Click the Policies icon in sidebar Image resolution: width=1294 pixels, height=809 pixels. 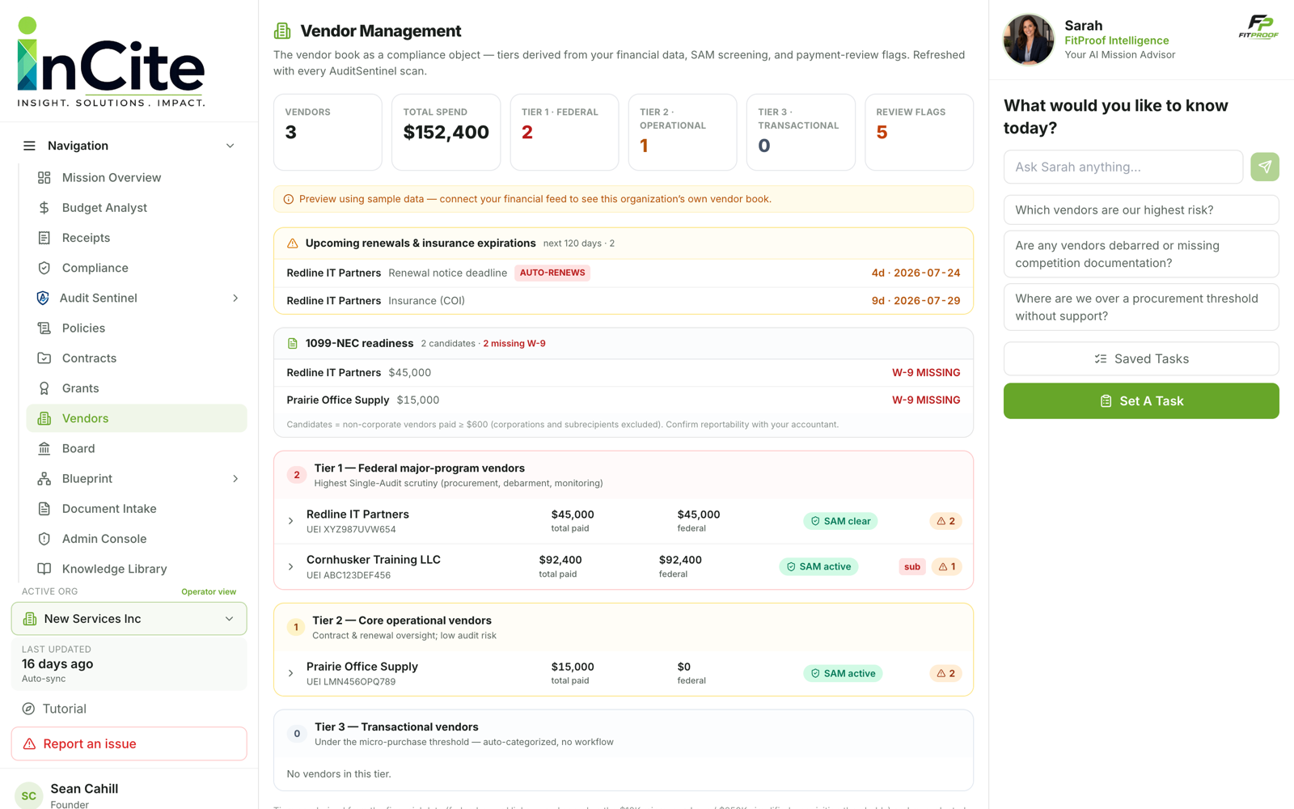pos(44,328)
